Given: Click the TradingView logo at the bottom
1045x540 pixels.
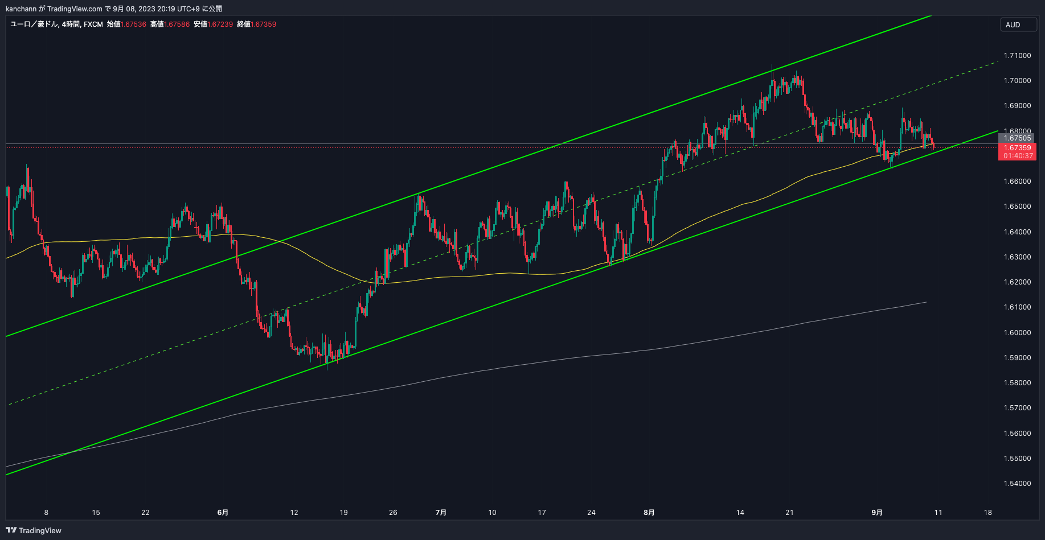Looking at the screenshot, I should click(34, 530).
